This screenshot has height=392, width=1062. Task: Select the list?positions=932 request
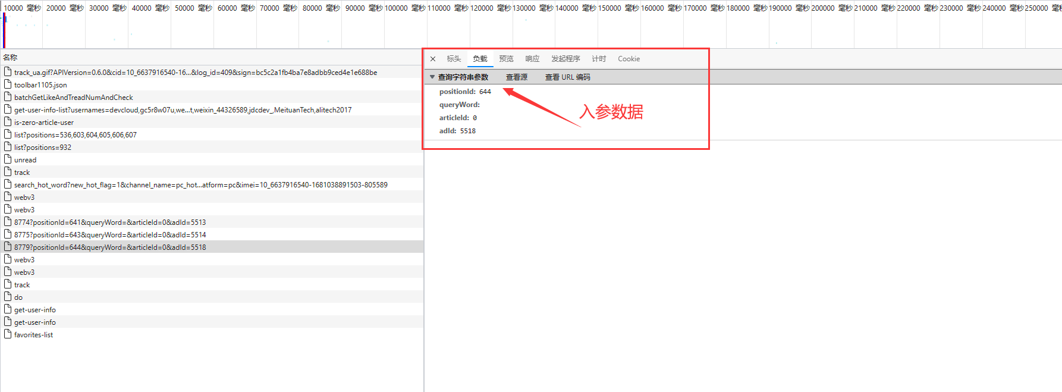tap(43, 148)
